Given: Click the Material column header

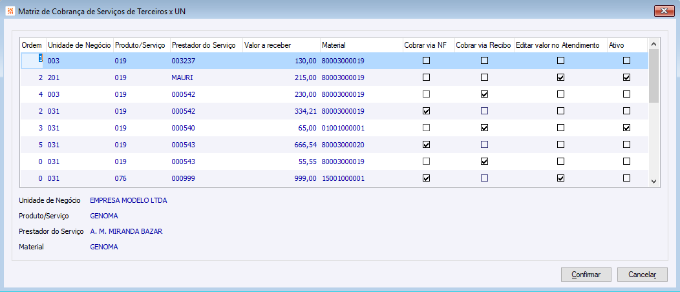Looking at the screenshot, I should pyautogui.click(x=361, y=45).
